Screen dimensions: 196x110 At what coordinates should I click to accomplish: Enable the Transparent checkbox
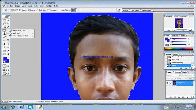48,10
